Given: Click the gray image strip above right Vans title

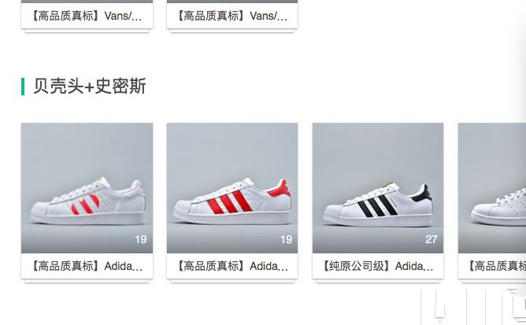Looking at the screenshot, I should (232, 2).
